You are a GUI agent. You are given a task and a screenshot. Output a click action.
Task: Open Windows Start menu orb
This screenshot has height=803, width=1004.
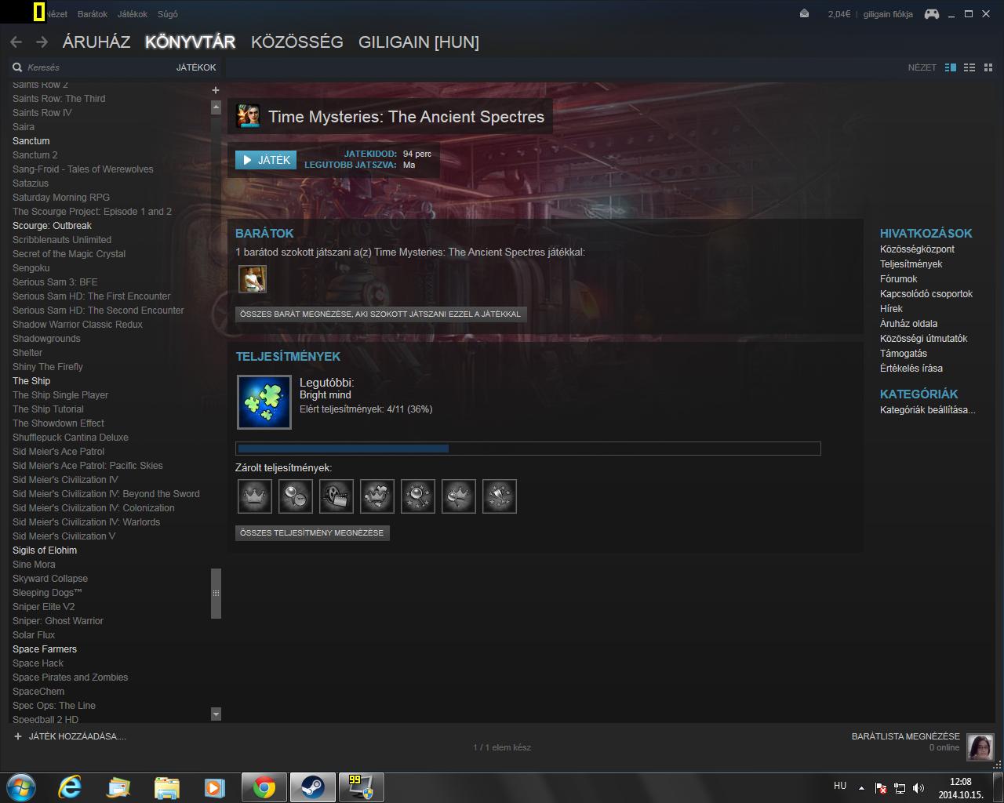(20, 787)
